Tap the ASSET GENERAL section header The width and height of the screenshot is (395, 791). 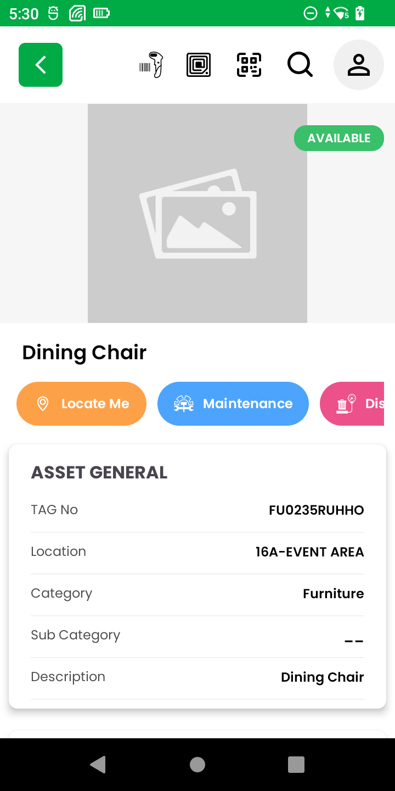pyautogui.click(x=99, y=472)
